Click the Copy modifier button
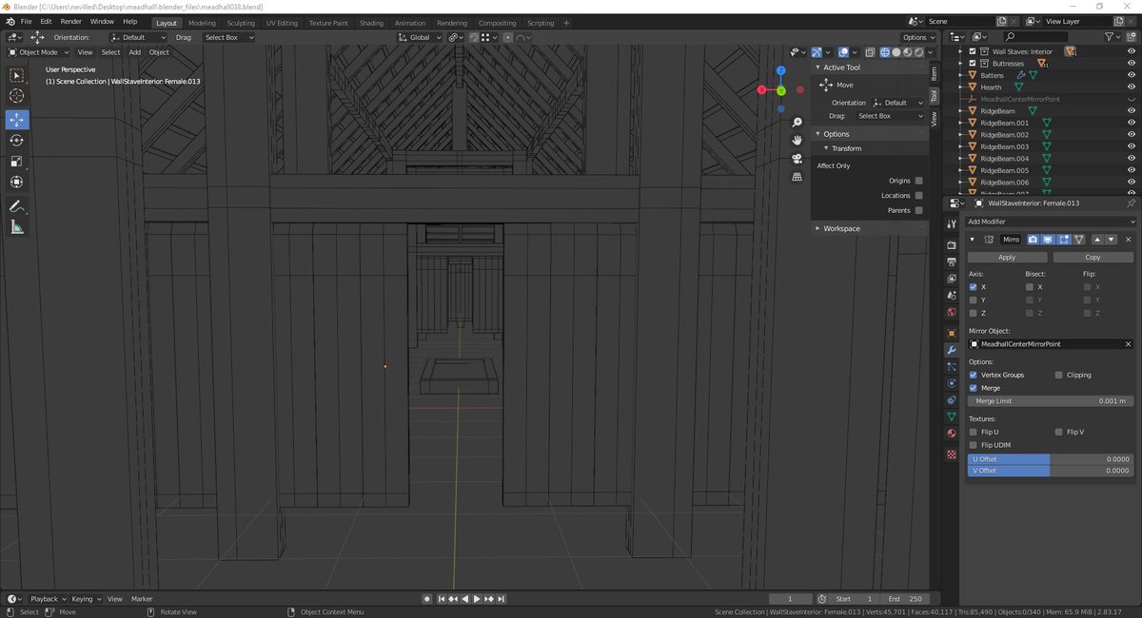 [x=1093, y=257]
